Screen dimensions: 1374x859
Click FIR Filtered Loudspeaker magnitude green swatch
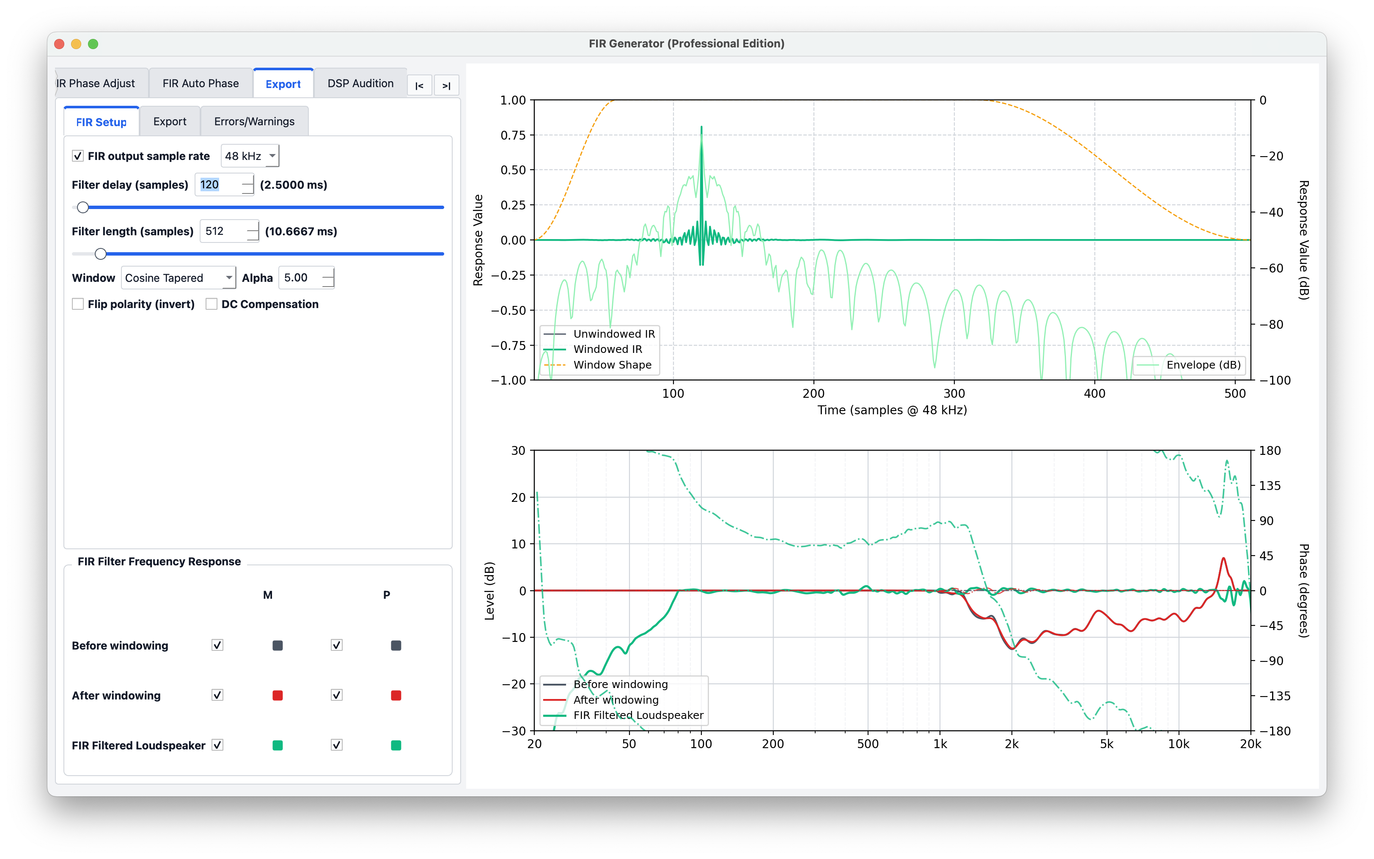tap(278, 745)
